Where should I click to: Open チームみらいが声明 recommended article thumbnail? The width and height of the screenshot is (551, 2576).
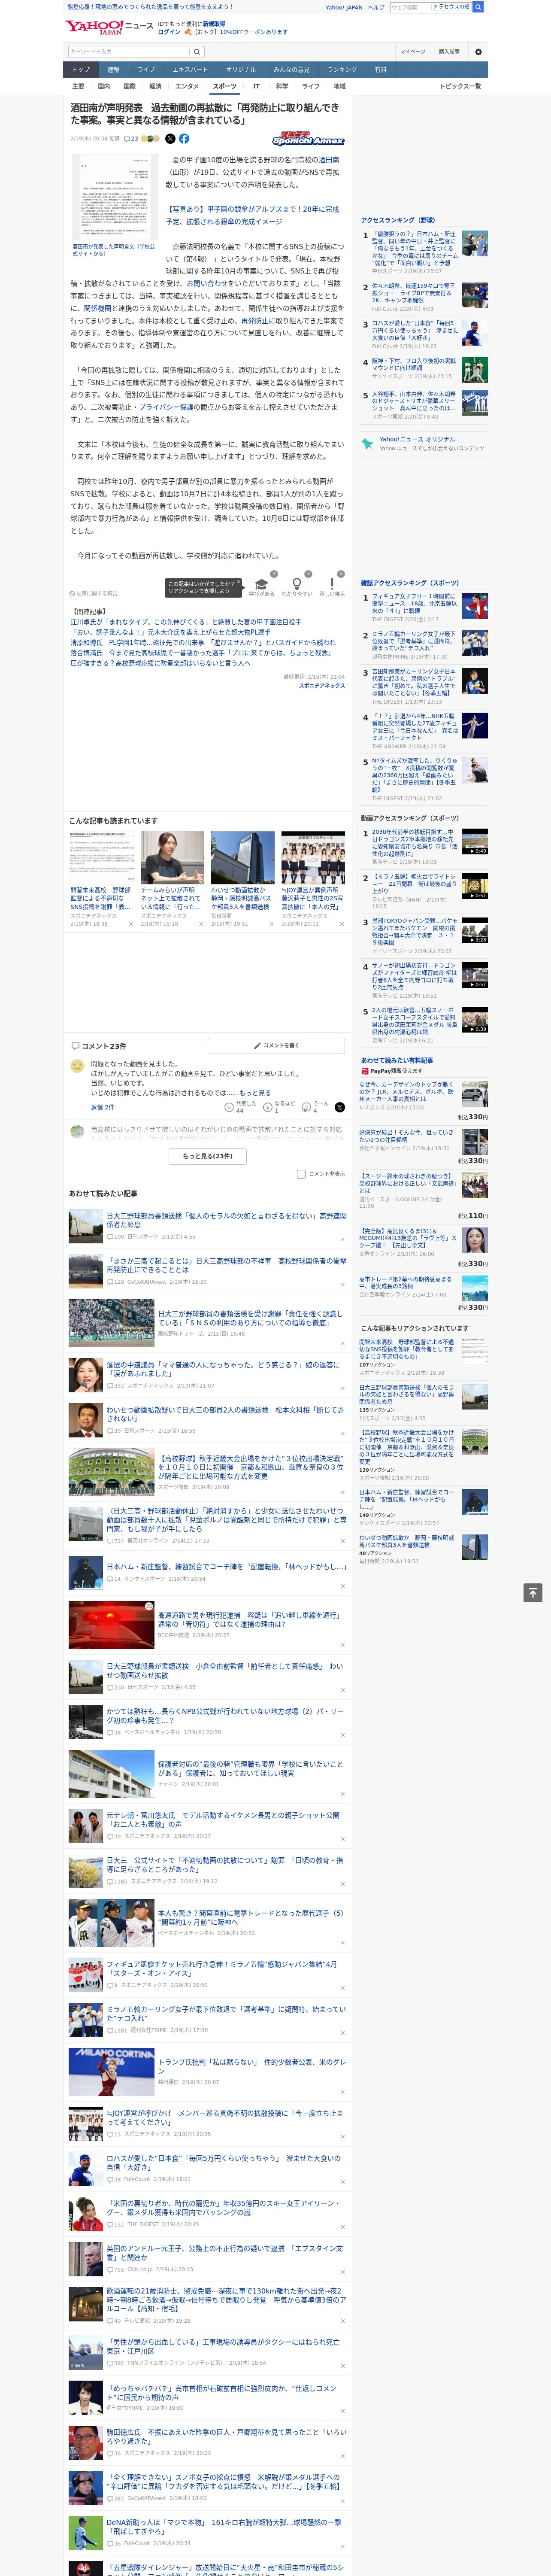[x=172, y=858]
